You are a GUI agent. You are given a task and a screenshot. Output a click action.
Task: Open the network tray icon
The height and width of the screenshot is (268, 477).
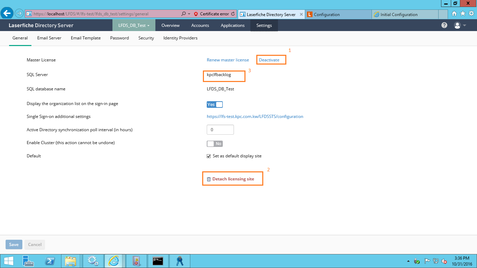[x=436, y=261]
